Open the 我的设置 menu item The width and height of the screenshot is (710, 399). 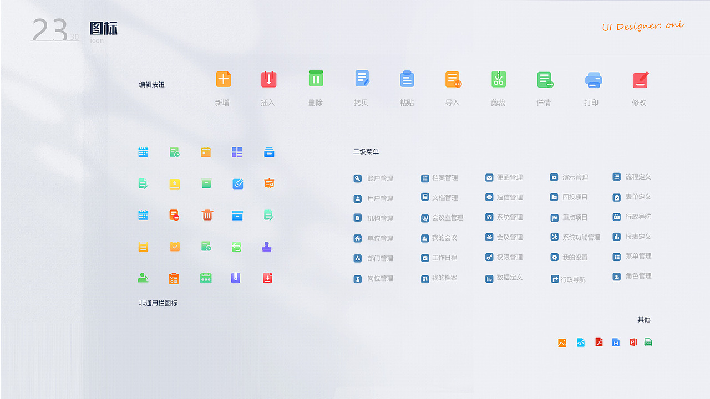coord(569,258)
